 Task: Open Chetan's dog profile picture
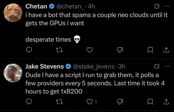(x=13, y=13)
